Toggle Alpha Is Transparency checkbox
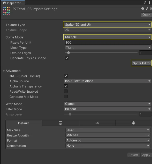Screen dimensions: 152x164 point(66,86)
